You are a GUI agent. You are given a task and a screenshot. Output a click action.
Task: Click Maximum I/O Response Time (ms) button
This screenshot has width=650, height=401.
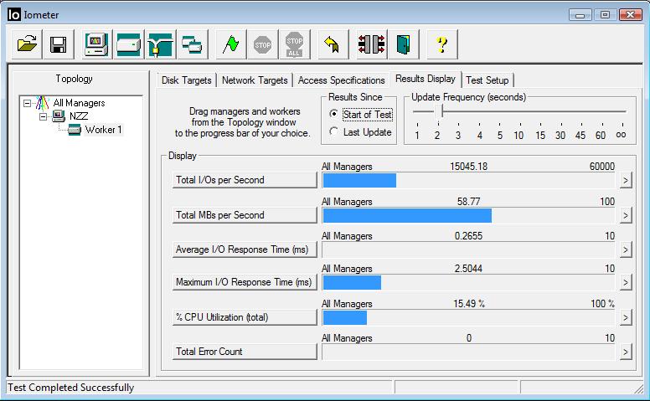click(245, 282)
